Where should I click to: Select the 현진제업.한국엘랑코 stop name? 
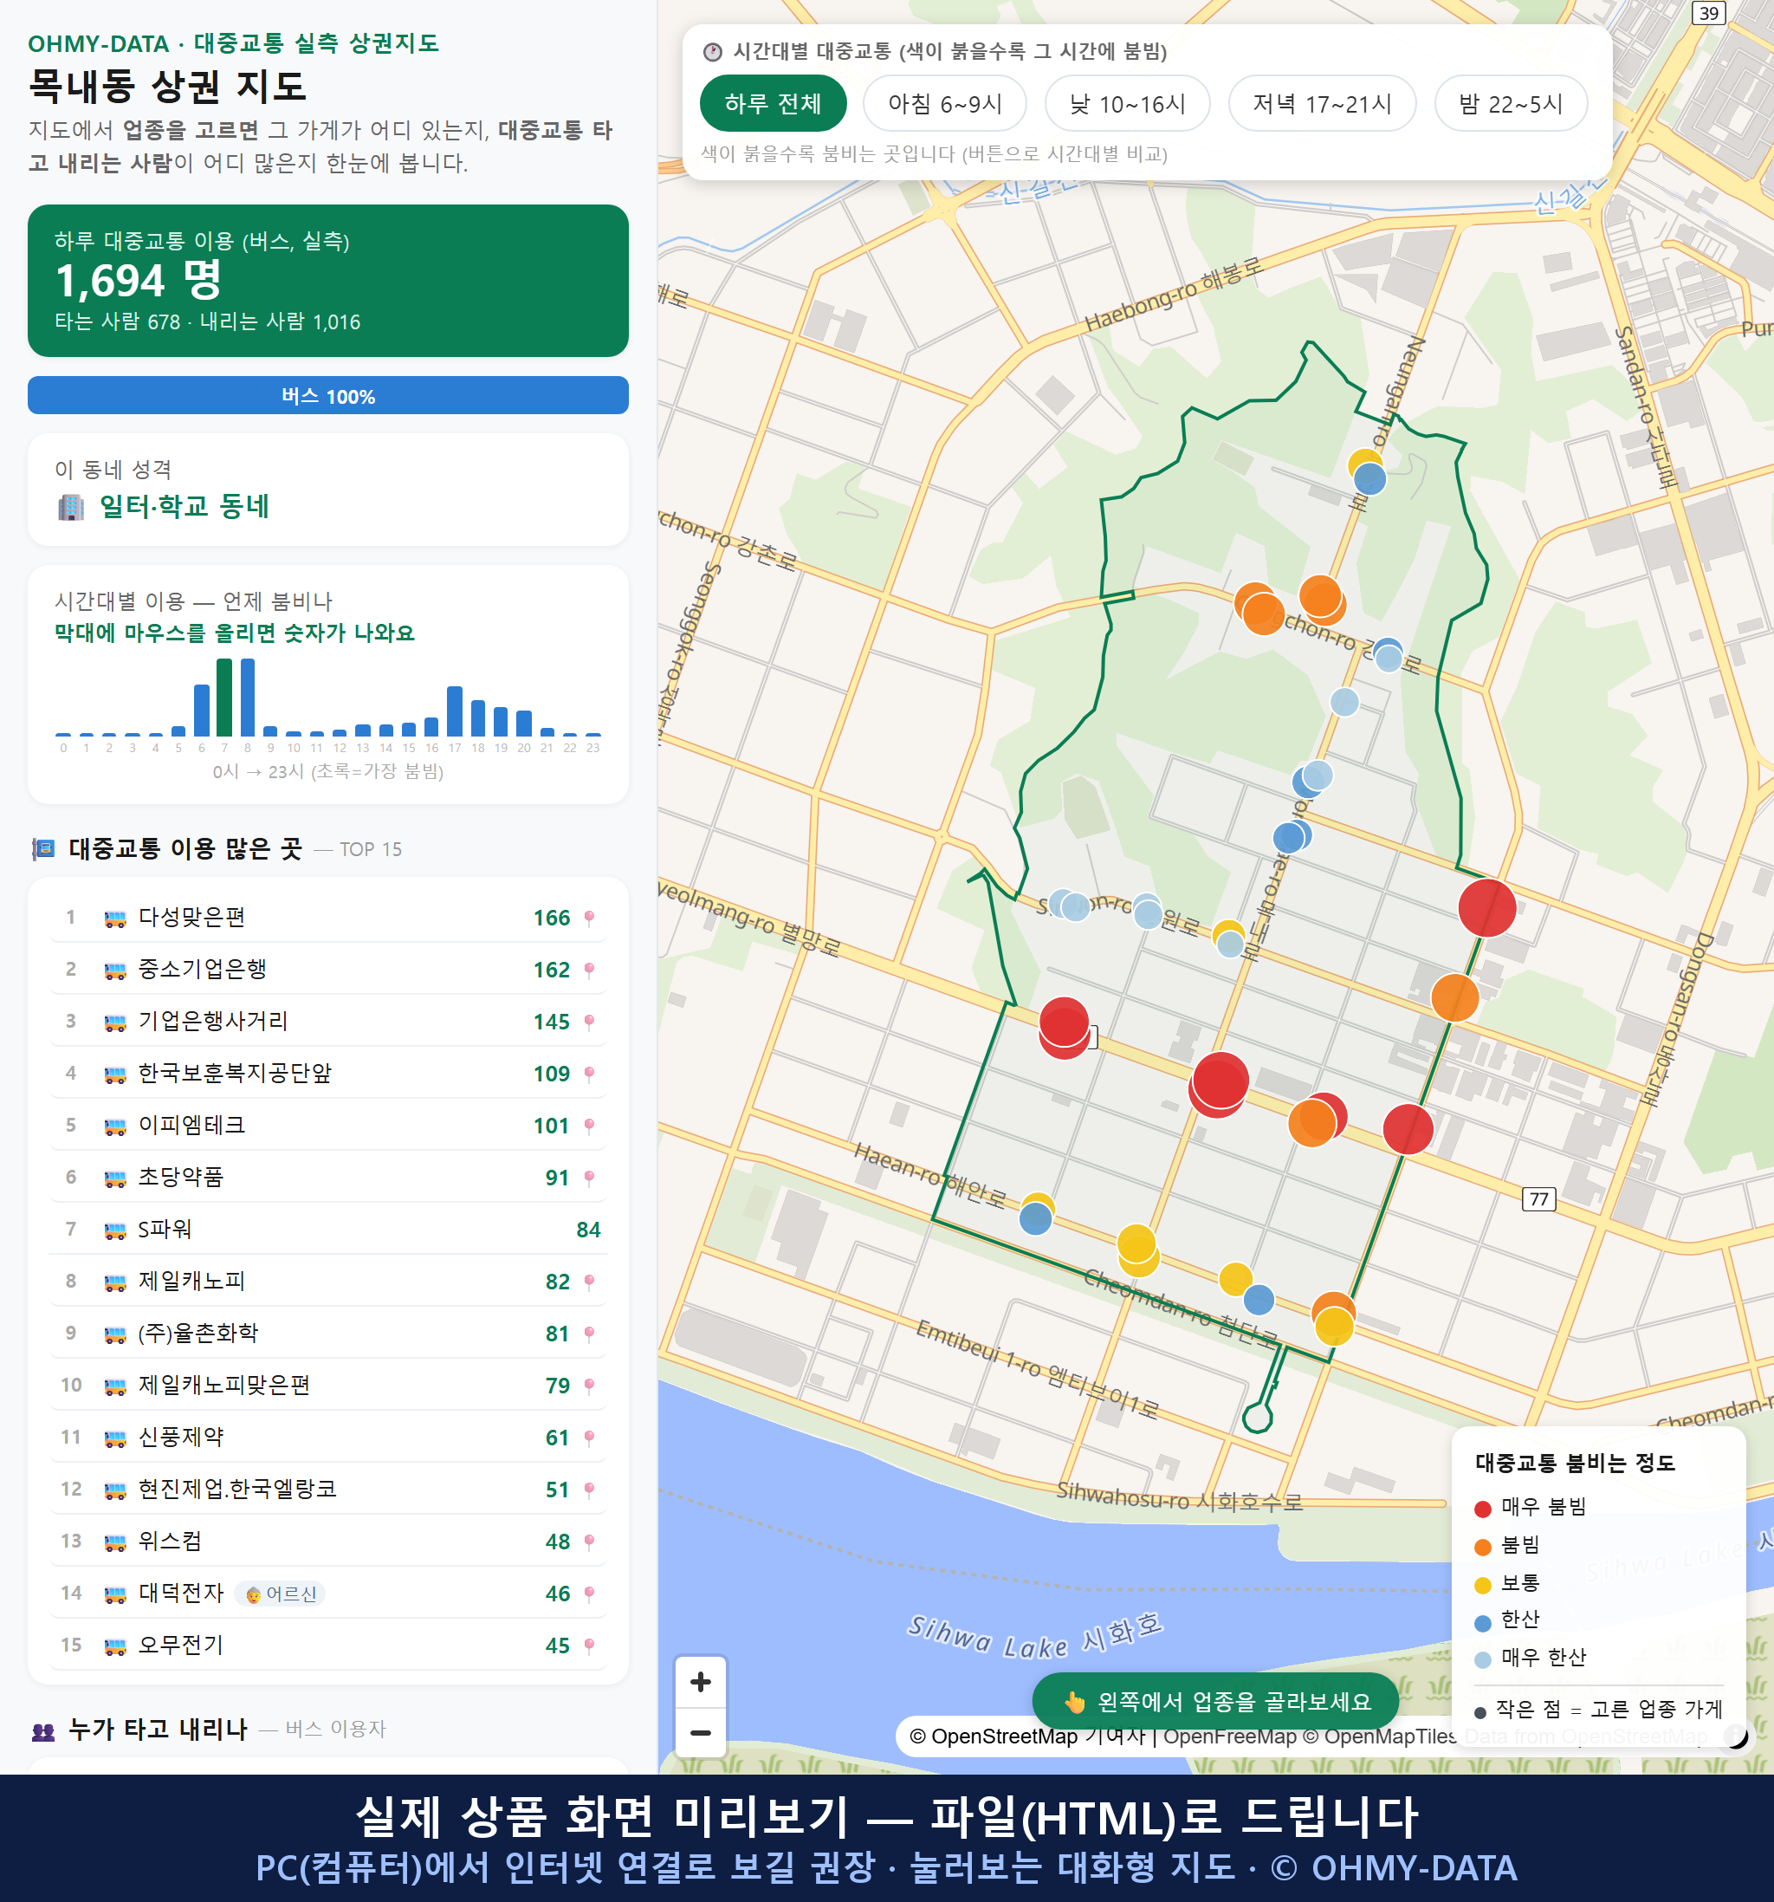237,1489
